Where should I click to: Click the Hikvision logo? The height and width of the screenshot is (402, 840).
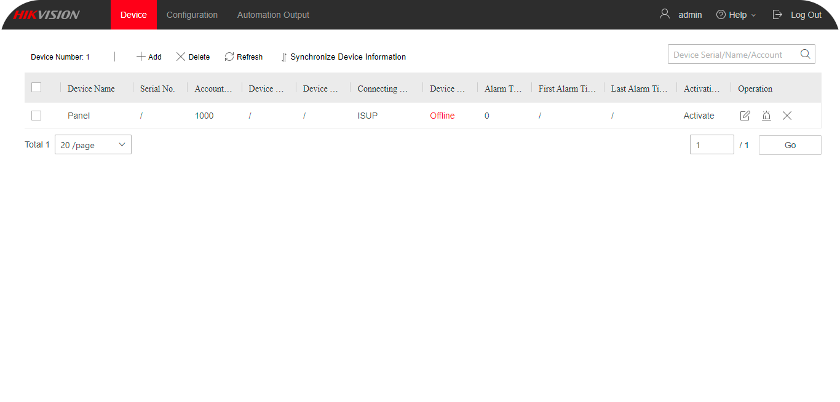click(47, 15)
